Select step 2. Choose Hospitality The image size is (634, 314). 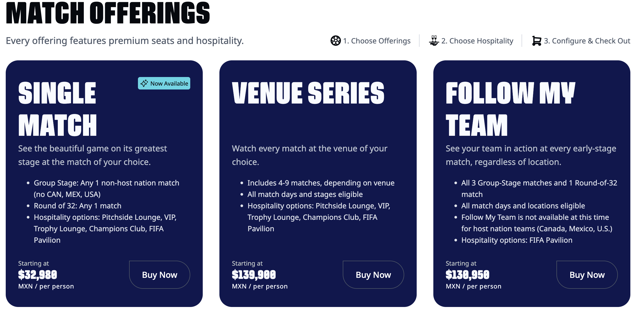click(x=471, y=41)
